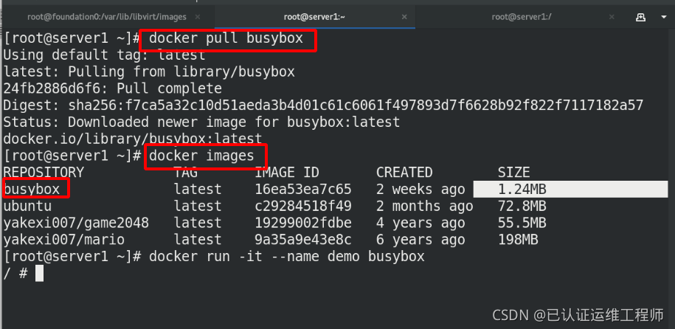The height and width of the screenshot is (329, 675).
Task: Click the yakexi007/game2048 repository name
Action: tap(76, 223)
